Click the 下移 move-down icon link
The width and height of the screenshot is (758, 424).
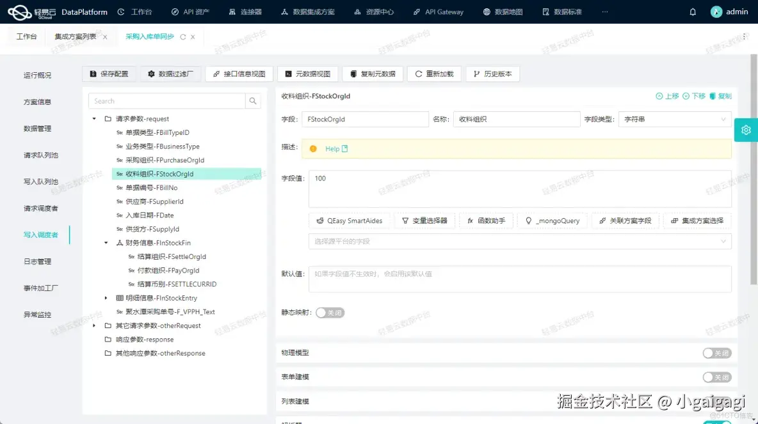pyautogui.click(x=694, y=96)
